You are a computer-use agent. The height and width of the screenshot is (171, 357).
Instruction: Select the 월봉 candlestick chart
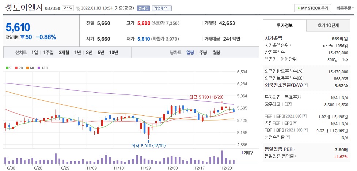point(217,52)
